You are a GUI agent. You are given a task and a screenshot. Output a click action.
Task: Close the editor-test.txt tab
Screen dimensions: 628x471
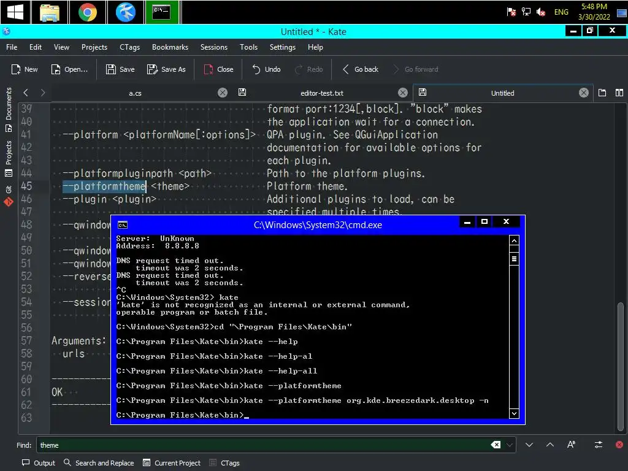pos(402,93)
